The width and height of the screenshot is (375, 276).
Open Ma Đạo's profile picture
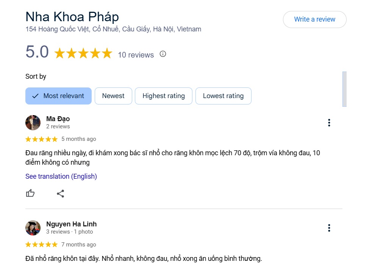click(x=33, y=123)
